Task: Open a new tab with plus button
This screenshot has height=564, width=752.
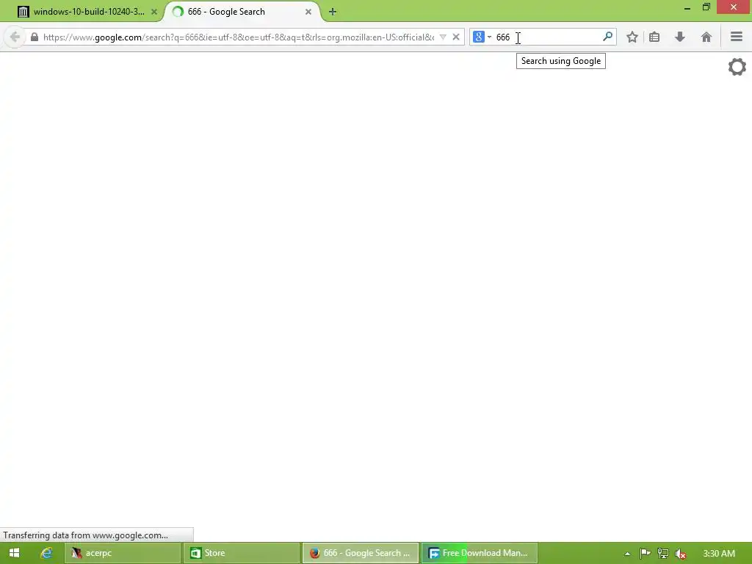Action: [333, 12]
